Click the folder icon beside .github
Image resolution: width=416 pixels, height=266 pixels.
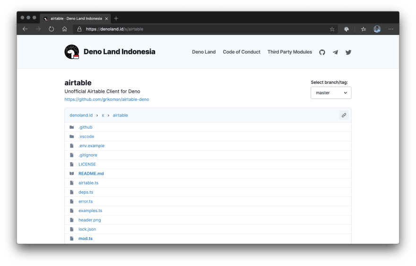[x=72, y=127]
